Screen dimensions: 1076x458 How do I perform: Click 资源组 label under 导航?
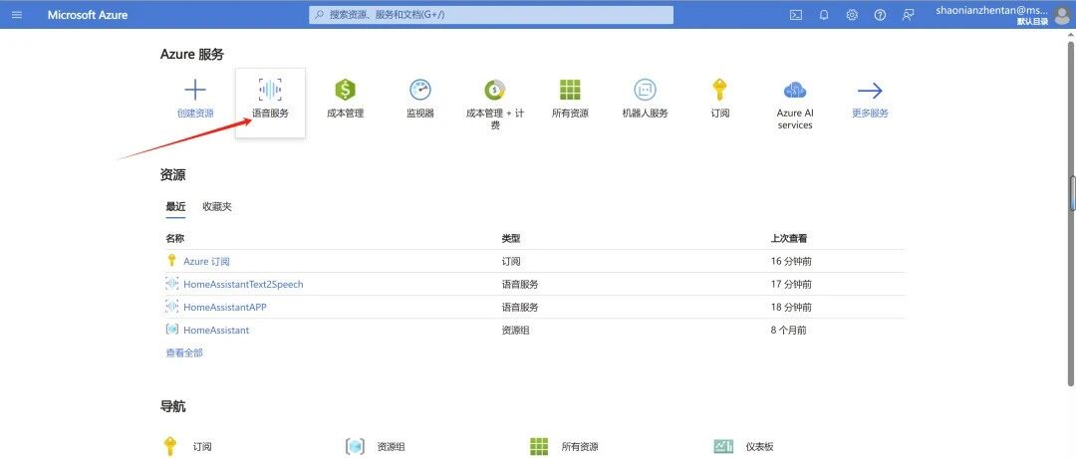click(392, 447)
